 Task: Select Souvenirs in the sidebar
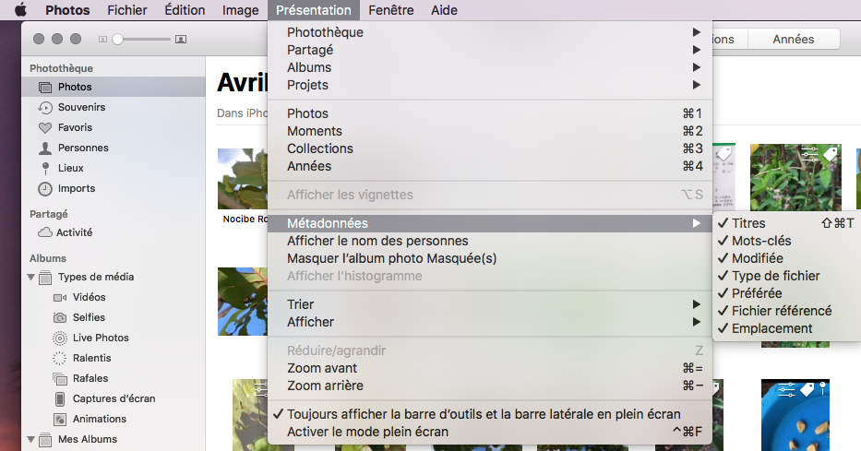114,108
